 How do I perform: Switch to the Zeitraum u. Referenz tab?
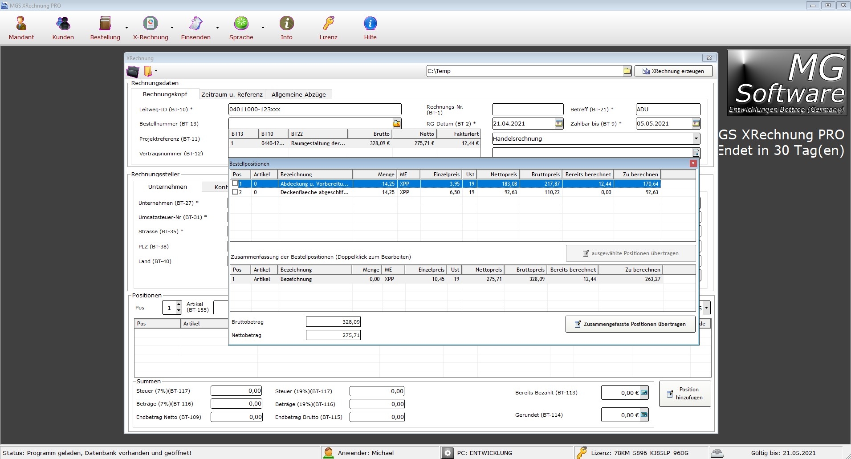232,94
